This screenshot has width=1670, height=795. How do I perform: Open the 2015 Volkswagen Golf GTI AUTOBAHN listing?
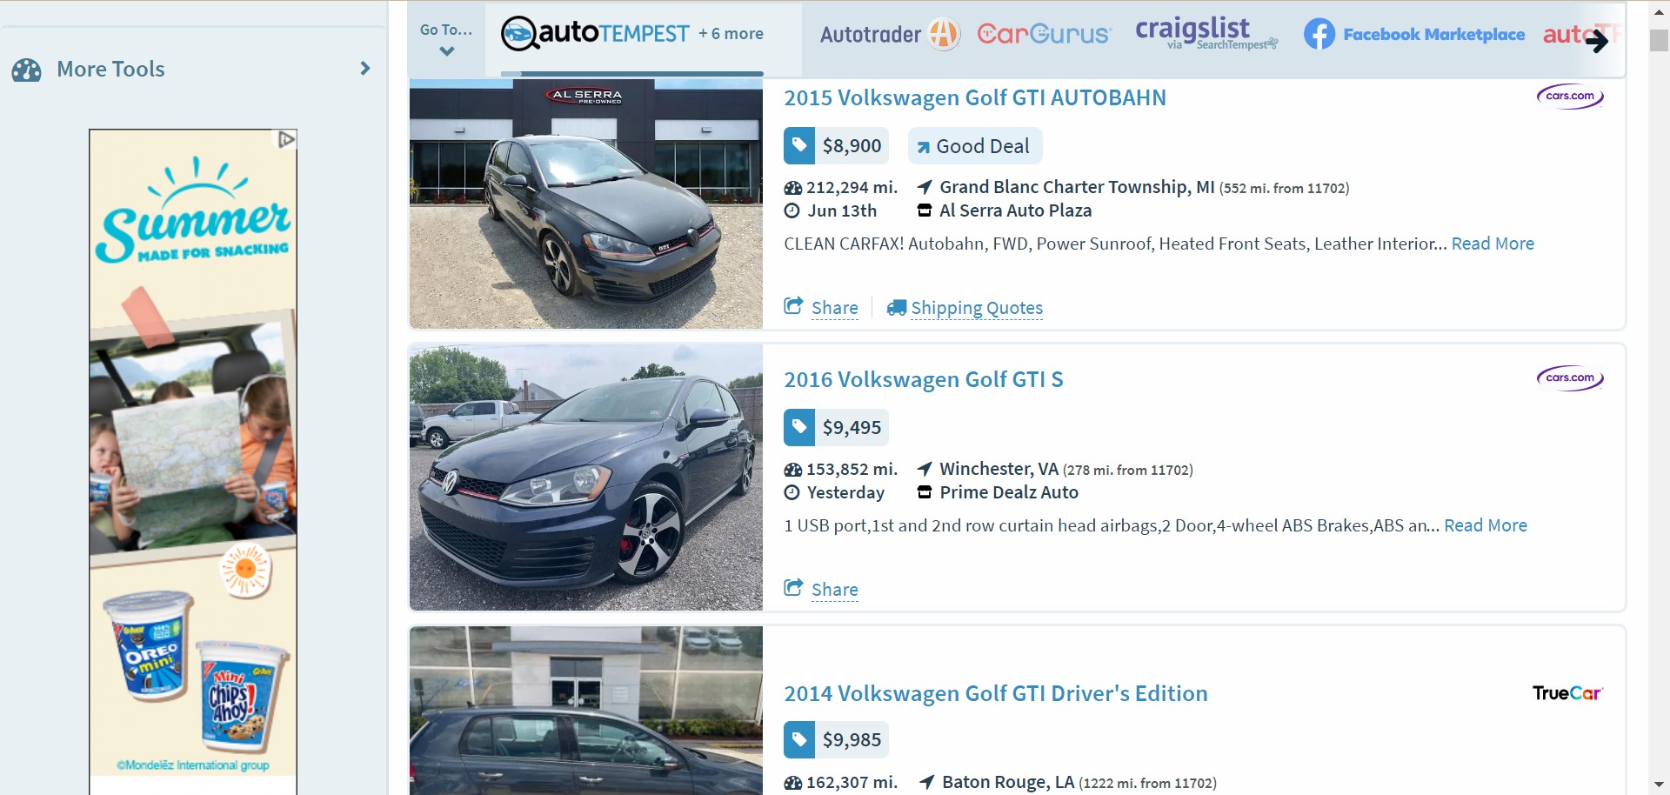pyautogui.click(x=974, y=97)
